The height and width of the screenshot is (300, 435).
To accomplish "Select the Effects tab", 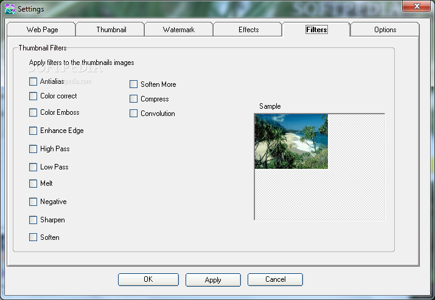I will (248, 29).
